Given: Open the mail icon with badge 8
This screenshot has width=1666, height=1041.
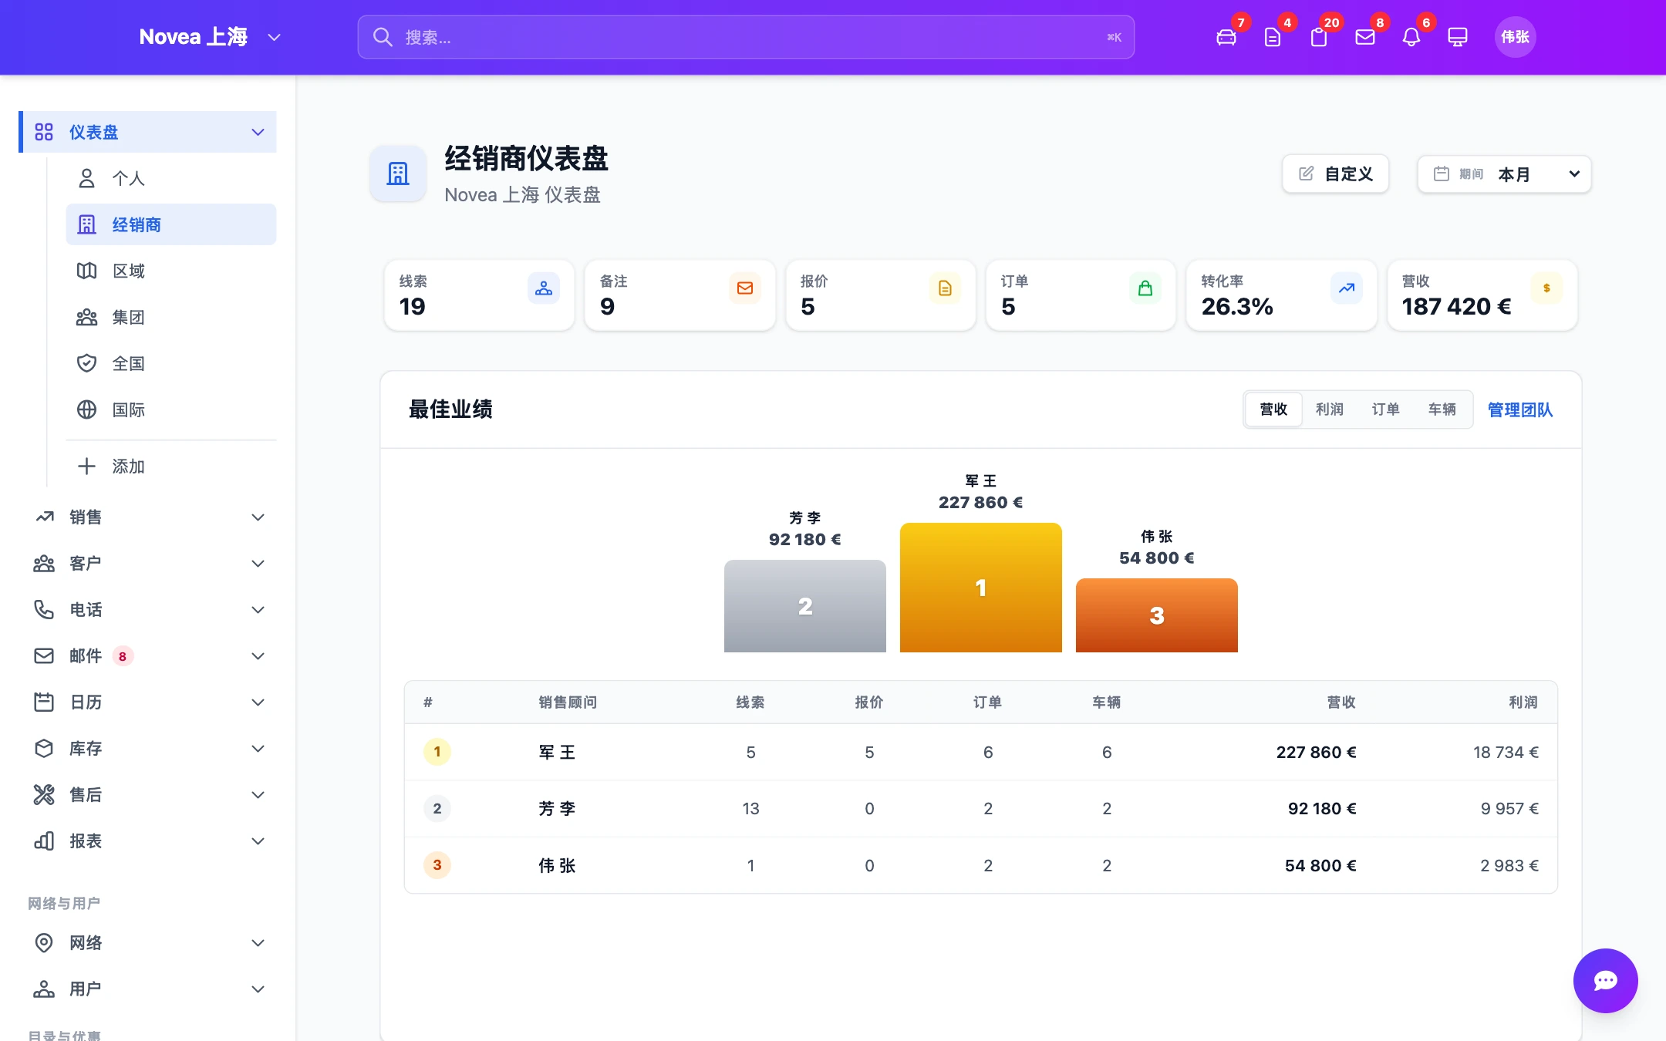Looking at the screenshot, I should [1364, 37].
